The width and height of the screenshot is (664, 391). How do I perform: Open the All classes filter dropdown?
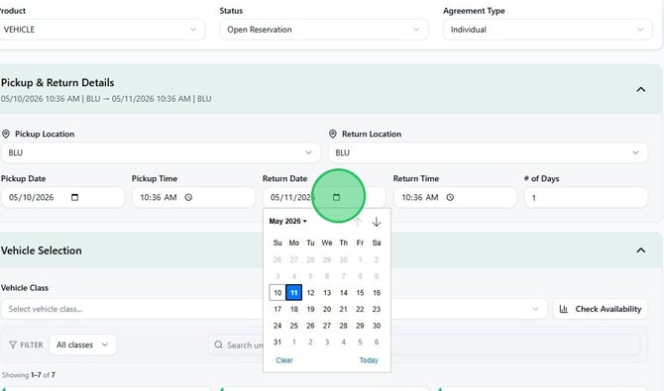click(x=83, y=344)
